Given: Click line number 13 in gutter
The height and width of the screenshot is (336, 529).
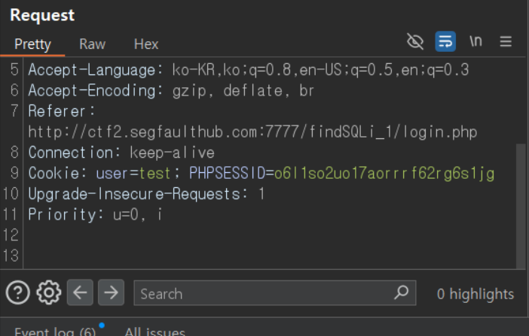Looking at the screenshot, I should click(11, 256).
